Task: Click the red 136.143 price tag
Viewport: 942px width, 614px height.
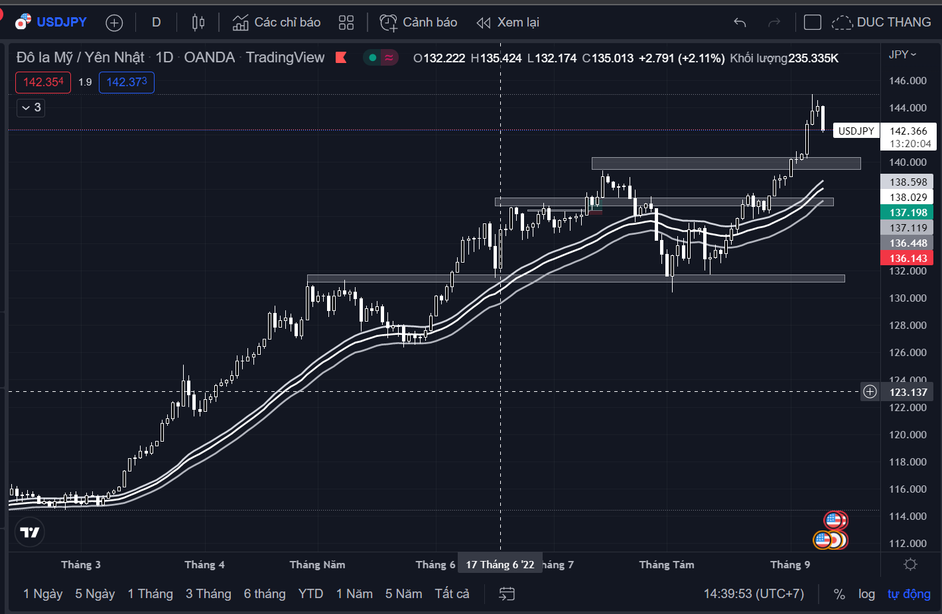Action: coord(907,258)
